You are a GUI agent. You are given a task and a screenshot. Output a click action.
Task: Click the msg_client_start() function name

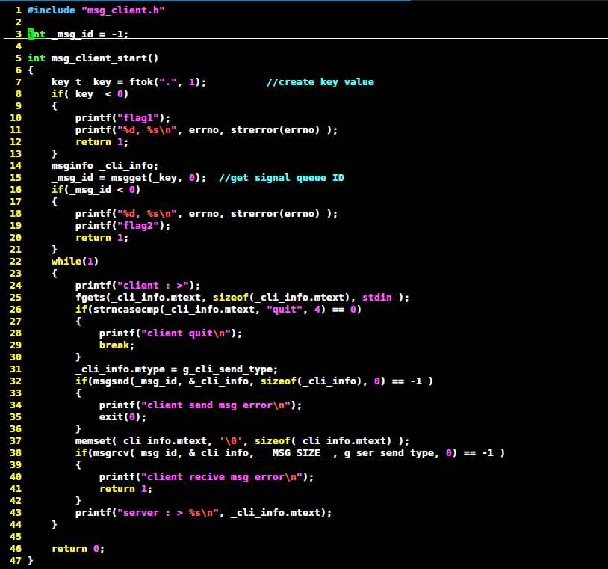pyautogui.click(x=105, y=58)
